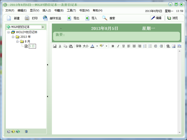Toggle underline formatting
The image size is (187, 140).
[123, 46]
